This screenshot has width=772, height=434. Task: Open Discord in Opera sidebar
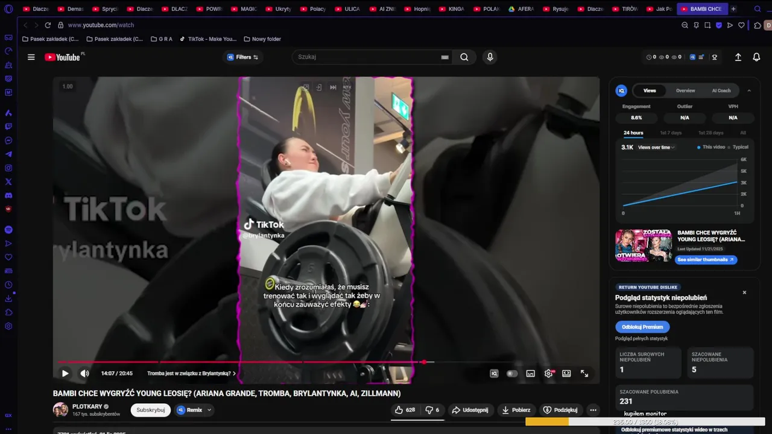coord(8,196)
